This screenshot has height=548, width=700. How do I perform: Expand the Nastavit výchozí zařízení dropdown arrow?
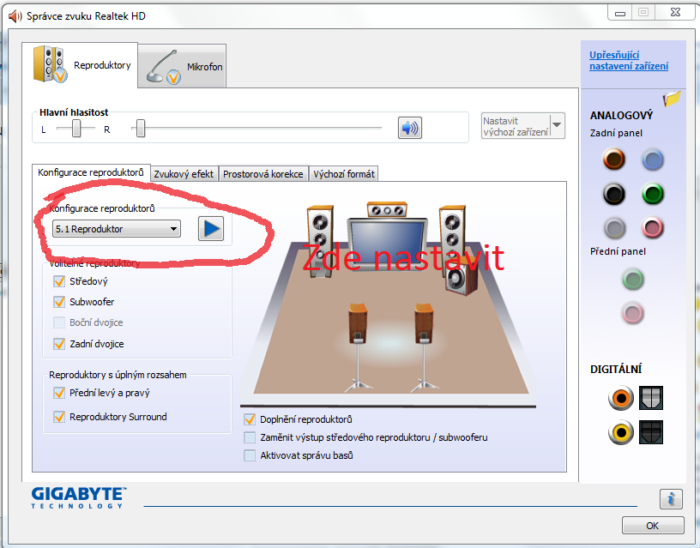[557, 126]
